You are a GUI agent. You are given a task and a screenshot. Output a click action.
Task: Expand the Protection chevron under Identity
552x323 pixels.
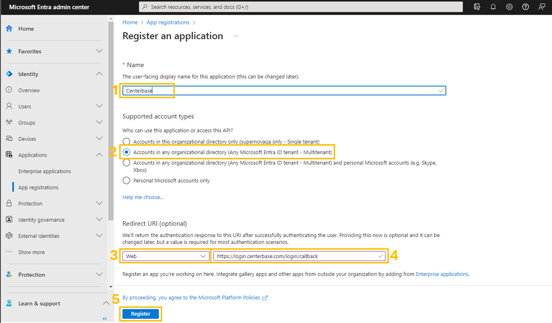(99, 203)
